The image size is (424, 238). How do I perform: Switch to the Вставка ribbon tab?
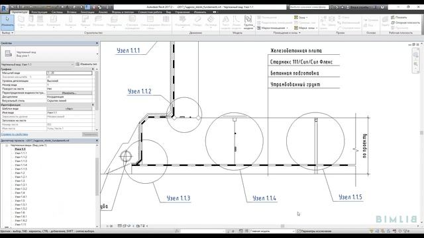tap(72, 12)
